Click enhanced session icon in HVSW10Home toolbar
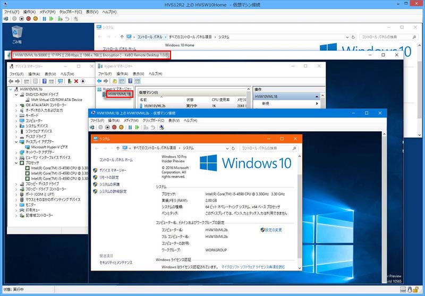The image size is (425, 296). pyautogui.click(x=75, y=19)
